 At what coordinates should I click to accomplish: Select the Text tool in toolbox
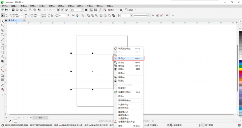(x=2, y=61)
